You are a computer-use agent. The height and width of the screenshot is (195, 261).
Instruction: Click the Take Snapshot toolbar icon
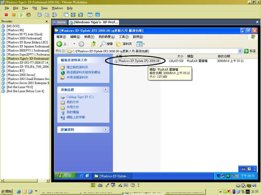[x=39, y=15]
